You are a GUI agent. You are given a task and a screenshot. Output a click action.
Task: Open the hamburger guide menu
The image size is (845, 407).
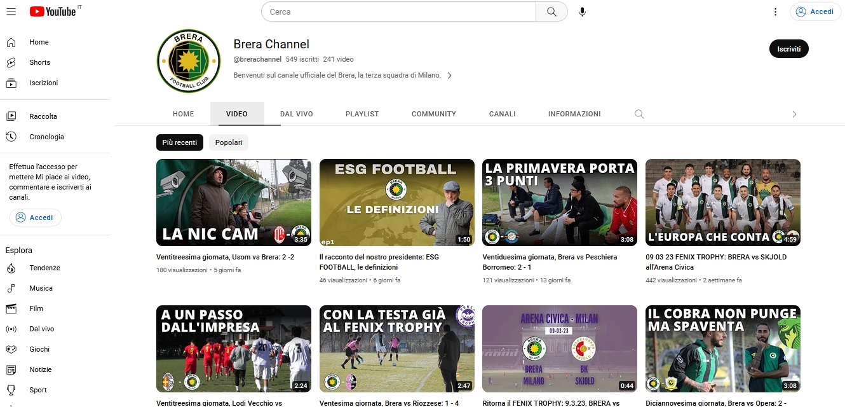pos(11,11)
